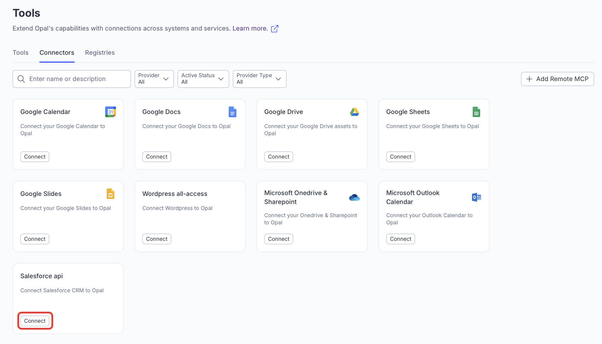Click the Google Docs icon

[232, 112]
